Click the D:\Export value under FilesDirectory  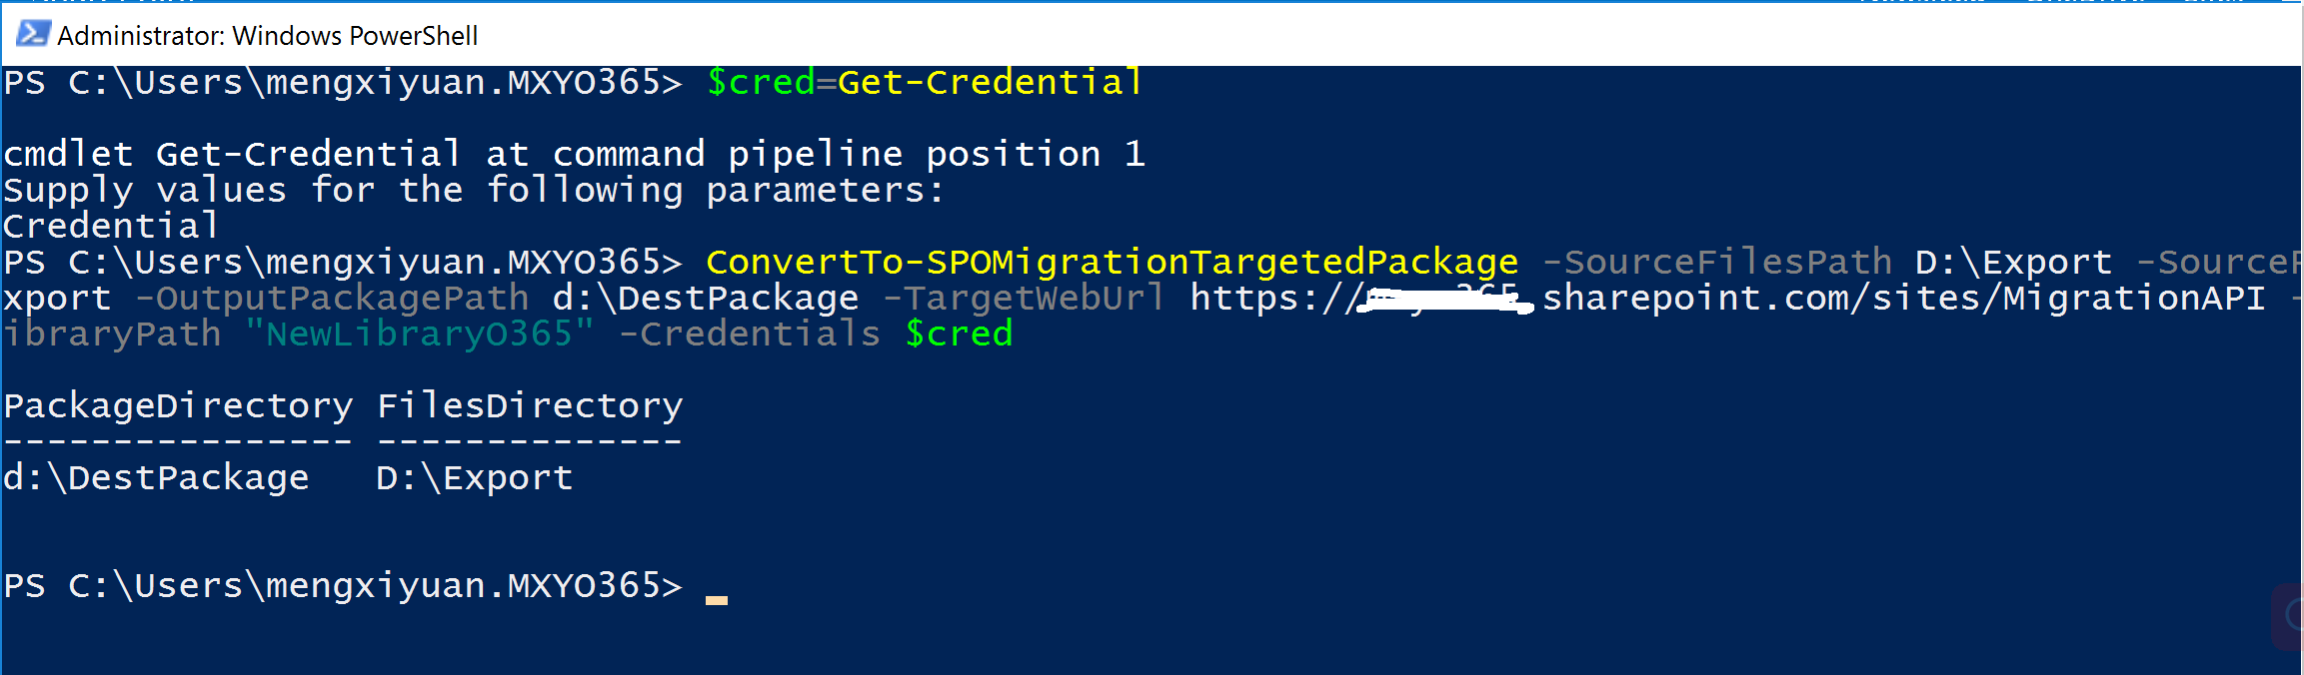coord(475,478)
